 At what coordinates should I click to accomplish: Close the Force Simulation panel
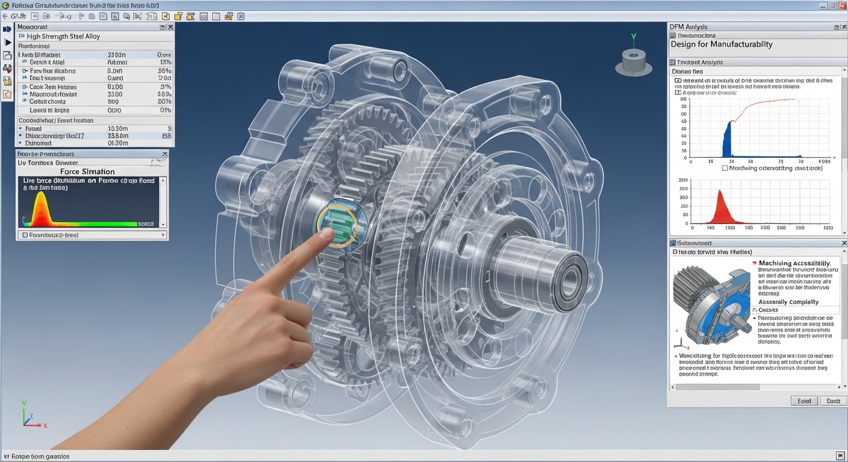pos(164,154)
